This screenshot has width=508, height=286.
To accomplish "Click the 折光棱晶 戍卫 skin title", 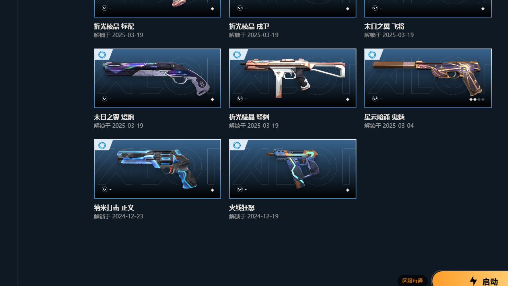I will (249, 27).
